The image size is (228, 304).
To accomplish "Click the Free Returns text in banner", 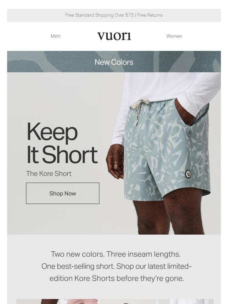I will tap(150, 15).
